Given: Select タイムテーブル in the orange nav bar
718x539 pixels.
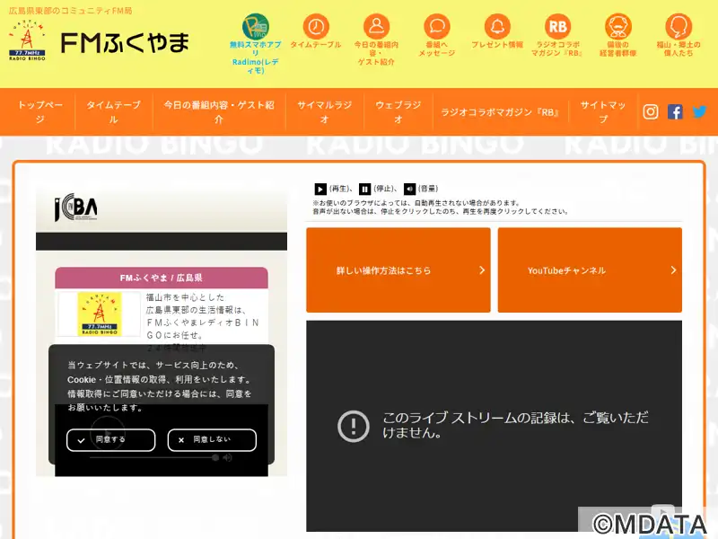Looking at the screenshot, I should tap(114, 111).
